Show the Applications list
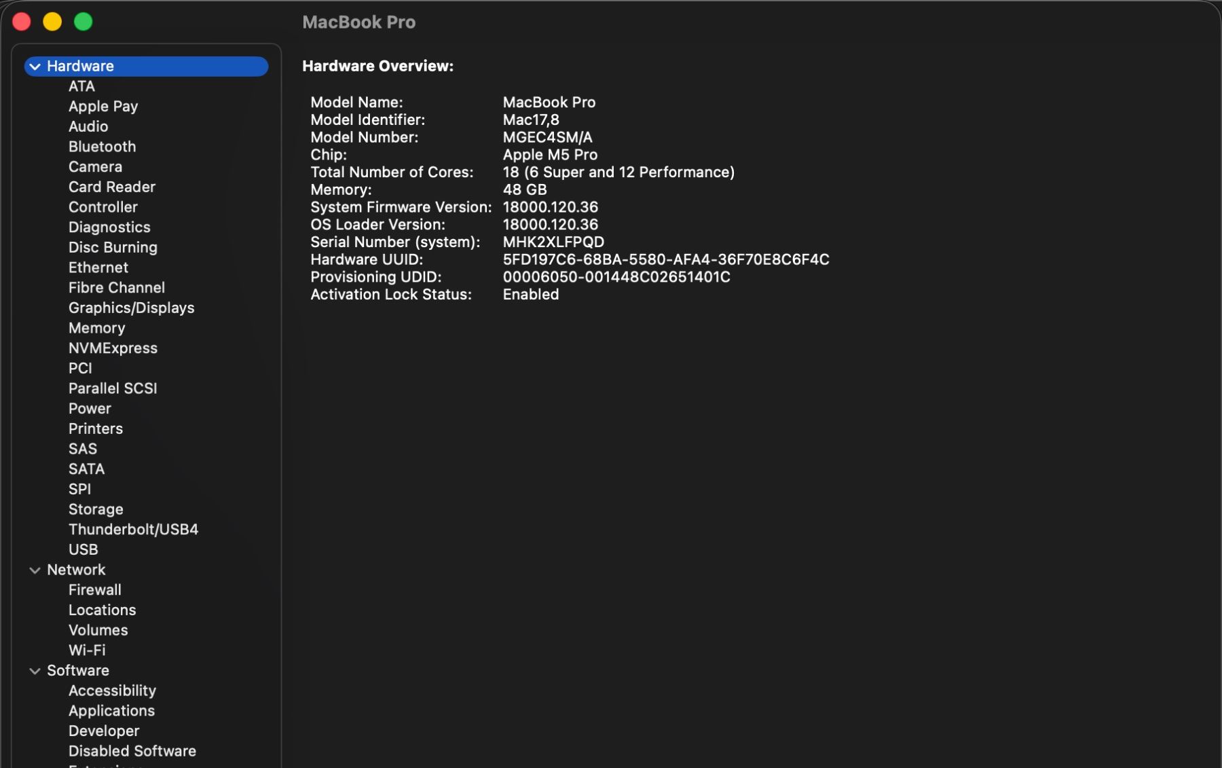The image size is (1222, 768). point(111,711)
